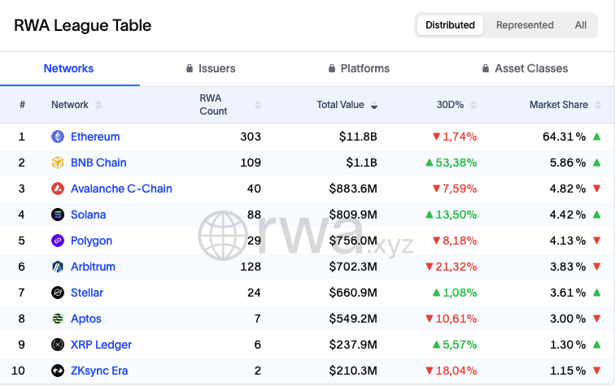Viewport: 615px width, 386px height.
Task: Sort table by 30D% column
Action: (456, 105)
